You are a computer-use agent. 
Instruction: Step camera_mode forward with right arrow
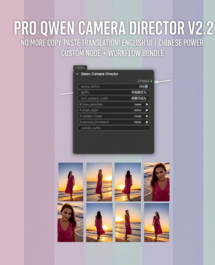point(147,116)
